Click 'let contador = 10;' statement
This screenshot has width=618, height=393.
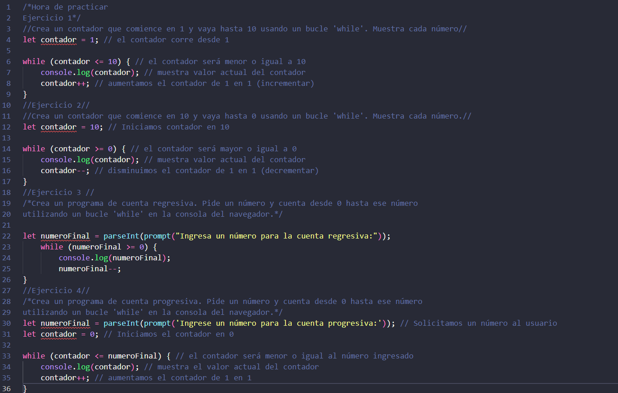coord(63,127)
